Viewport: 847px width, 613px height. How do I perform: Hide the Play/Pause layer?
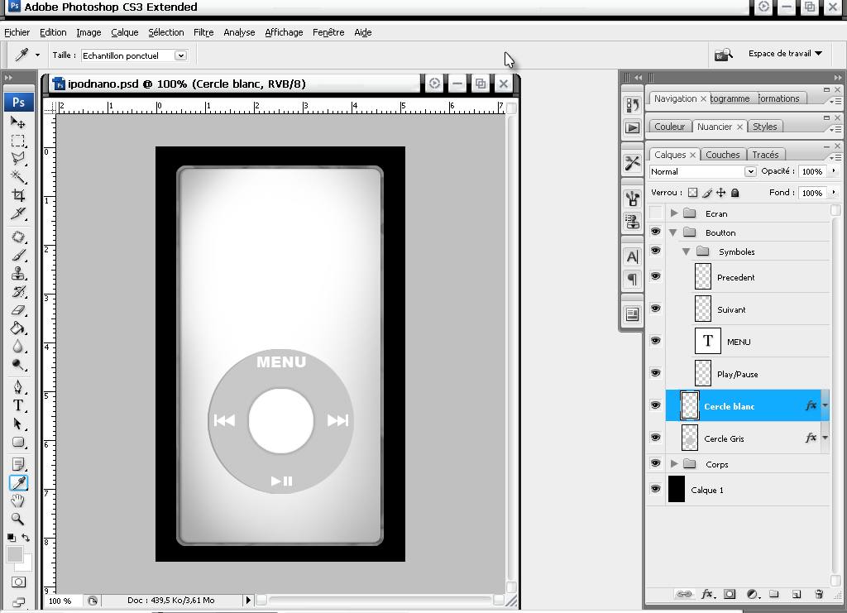tap(655, 373)
